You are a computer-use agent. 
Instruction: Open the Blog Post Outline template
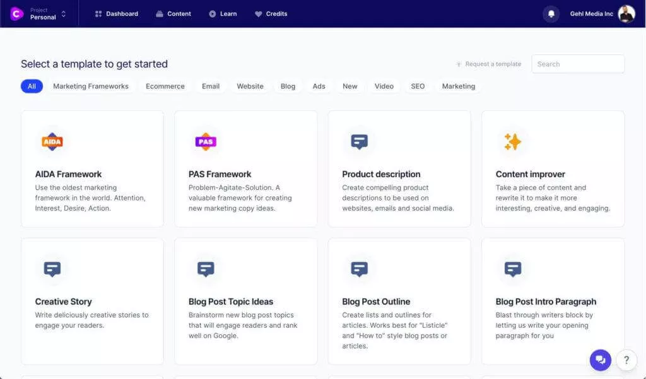399,301
